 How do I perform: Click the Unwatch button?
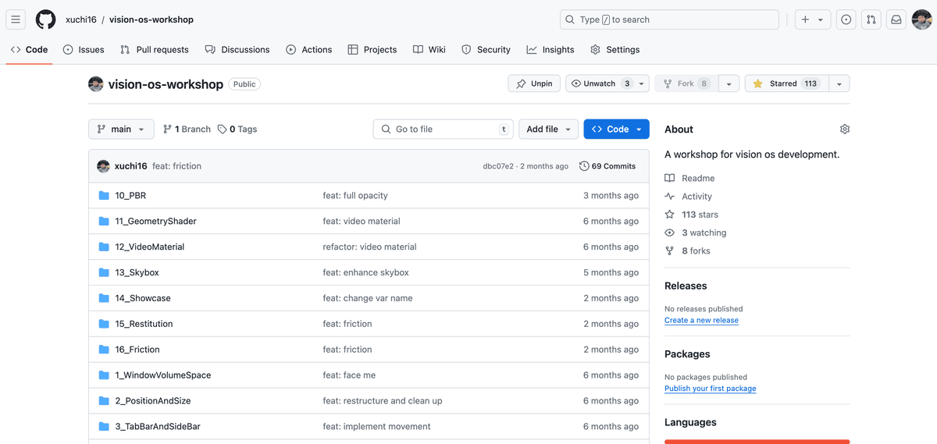point(601,83)
